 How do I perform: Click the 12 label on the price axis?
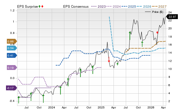coord(170,61)
